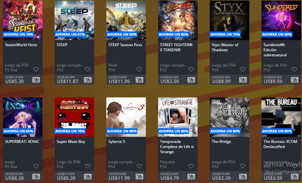Add Styx: Master of Shadows to cart

point(243,80)
